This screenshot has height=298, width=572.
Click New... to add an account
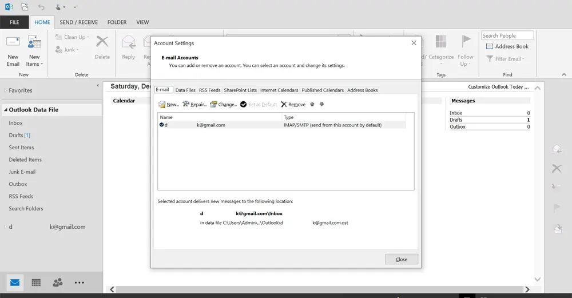click(x=169, y=104)
